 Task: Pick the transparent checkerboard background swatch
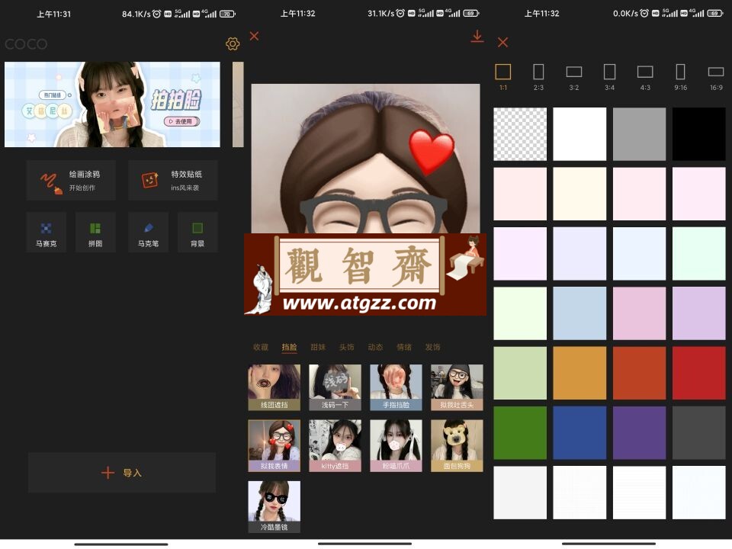pyautogui.click(x=520, y=134)
